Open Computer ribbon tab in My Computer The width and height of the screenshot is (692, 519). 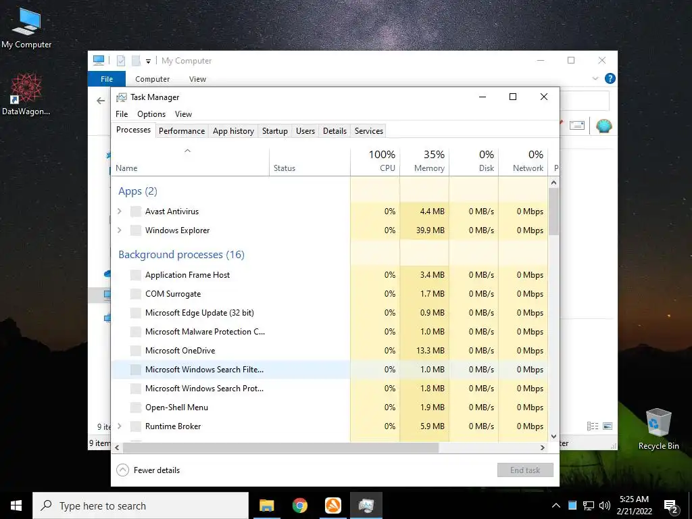point(152,79)
